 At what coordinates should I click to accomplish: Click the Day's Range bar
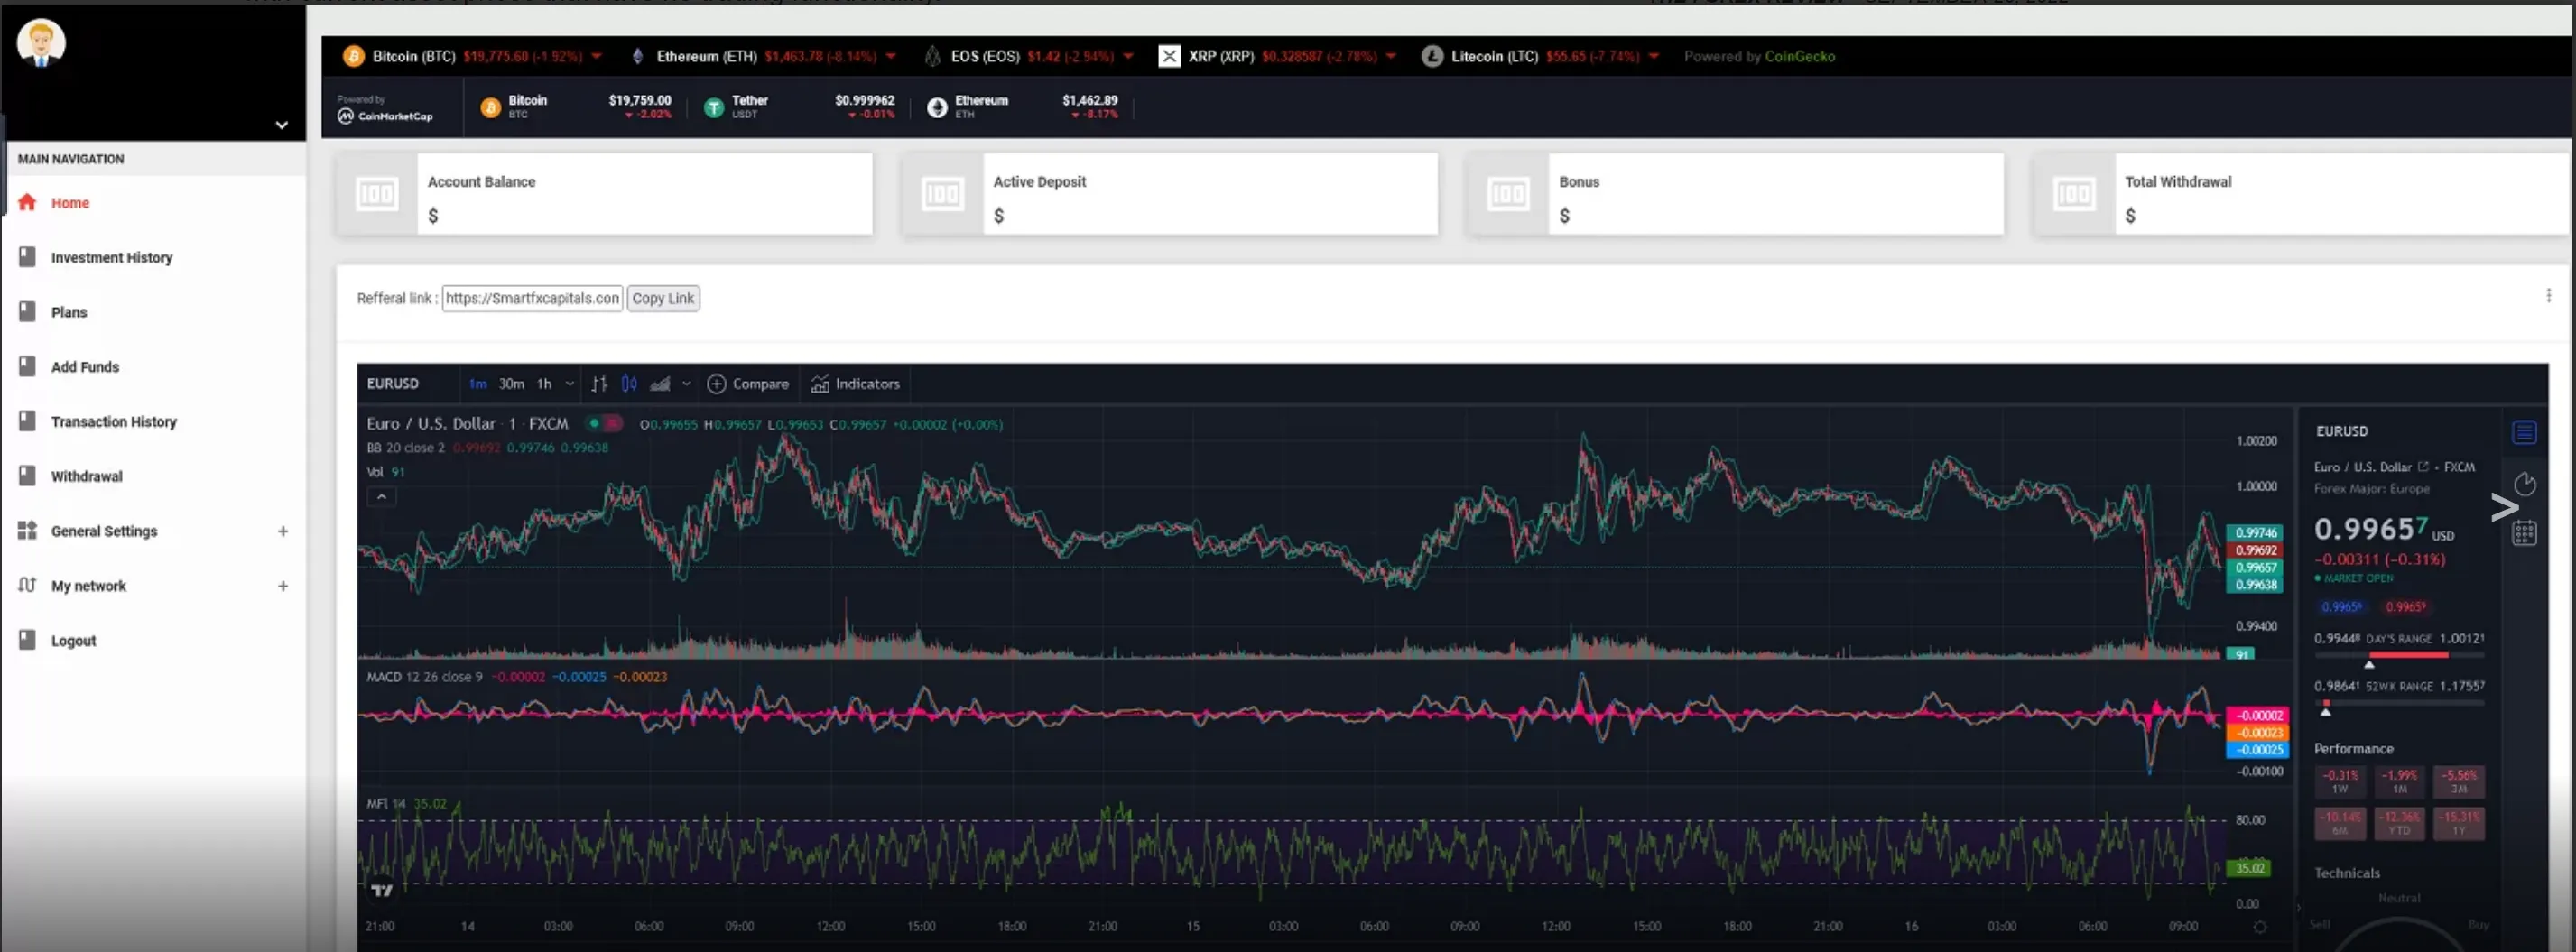pyautogui.click(x=2398, y=655)
